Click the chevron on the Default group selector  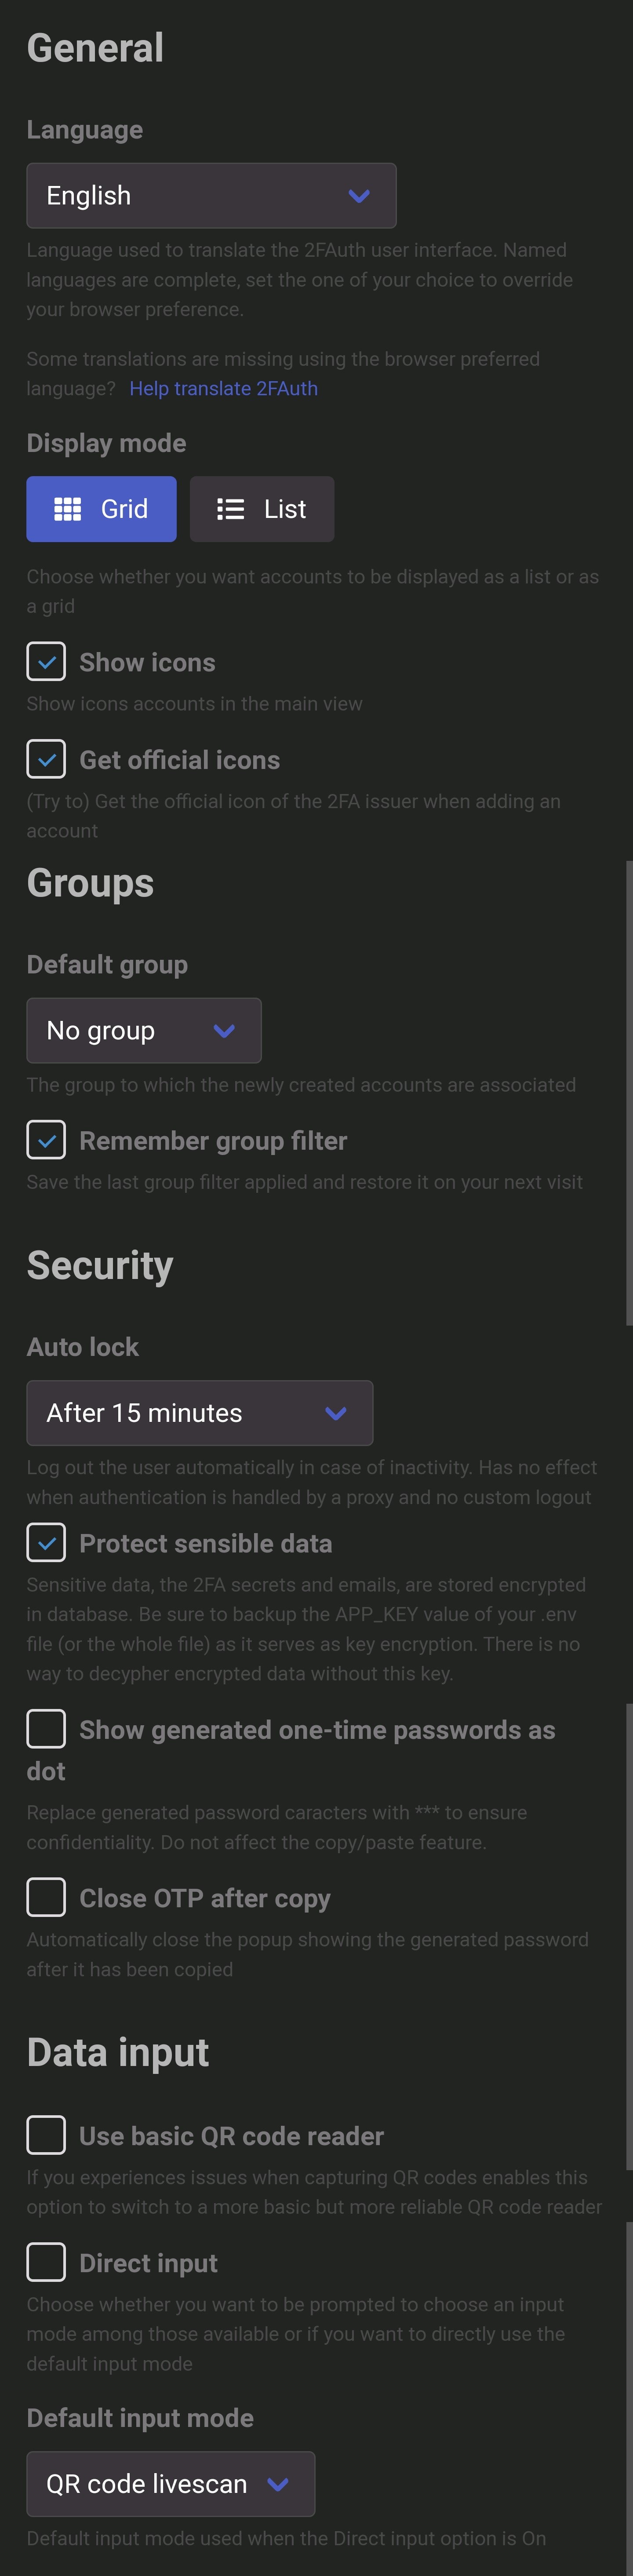pyautogui.click(x=224, y=1031)
